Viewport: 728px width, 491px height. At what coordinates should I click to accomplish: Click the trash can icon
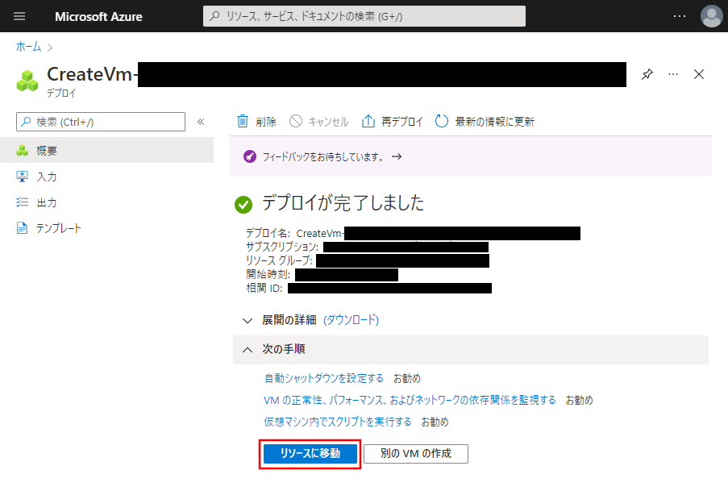243,121
